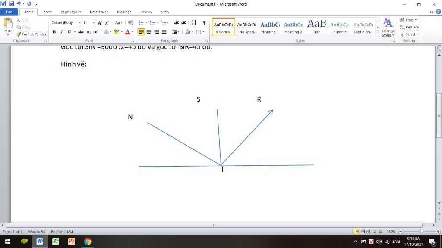Click the Clear Formatting icon
This screenshot has width=442, height=248.
(x=130, y=22)
